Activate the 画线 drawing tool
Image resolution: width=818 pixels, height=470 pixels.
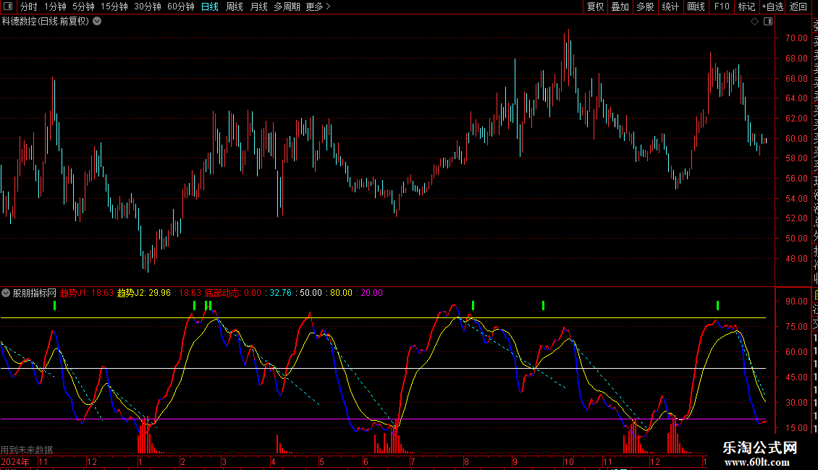(x=696, y=7)
